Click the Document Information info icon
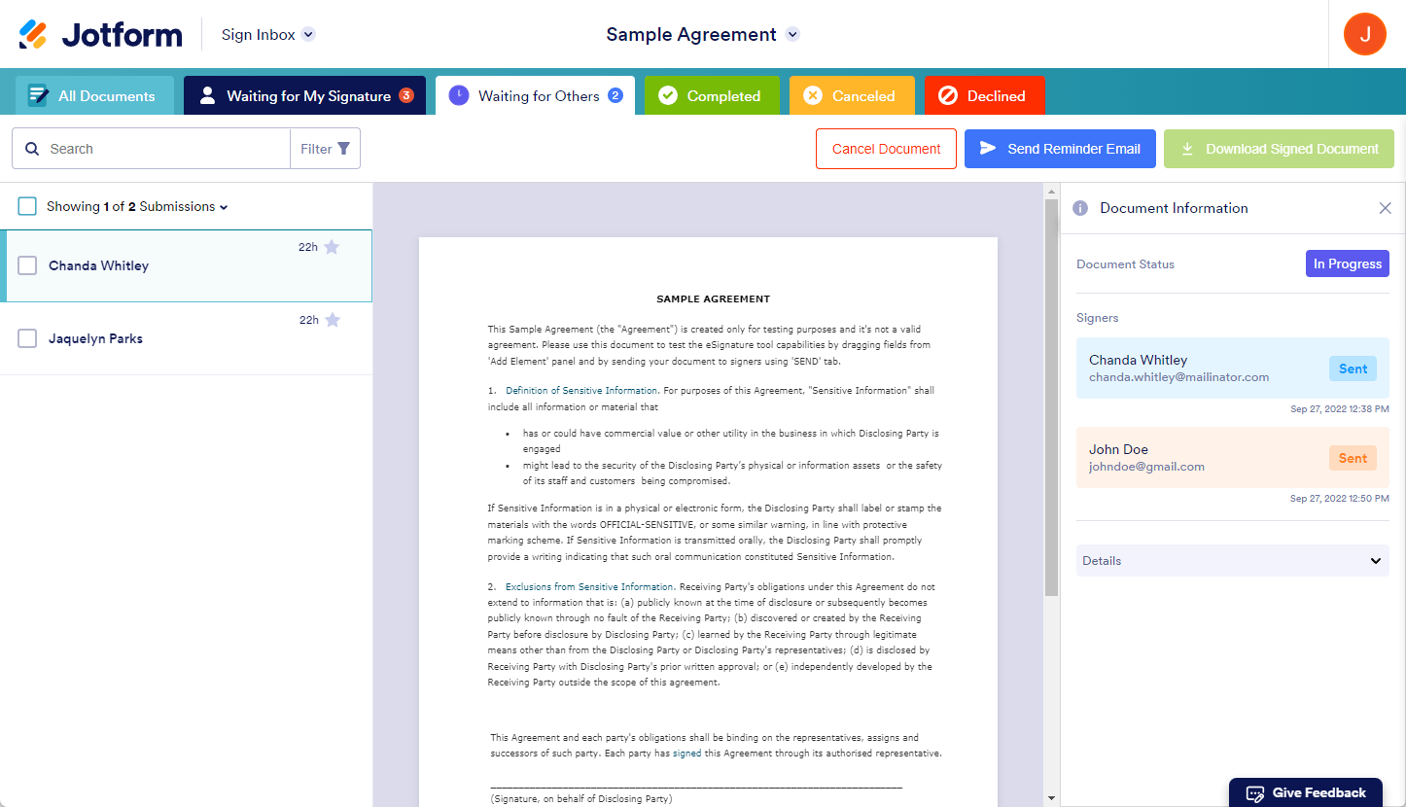 pyautogui.click(x=1079, y=208)
